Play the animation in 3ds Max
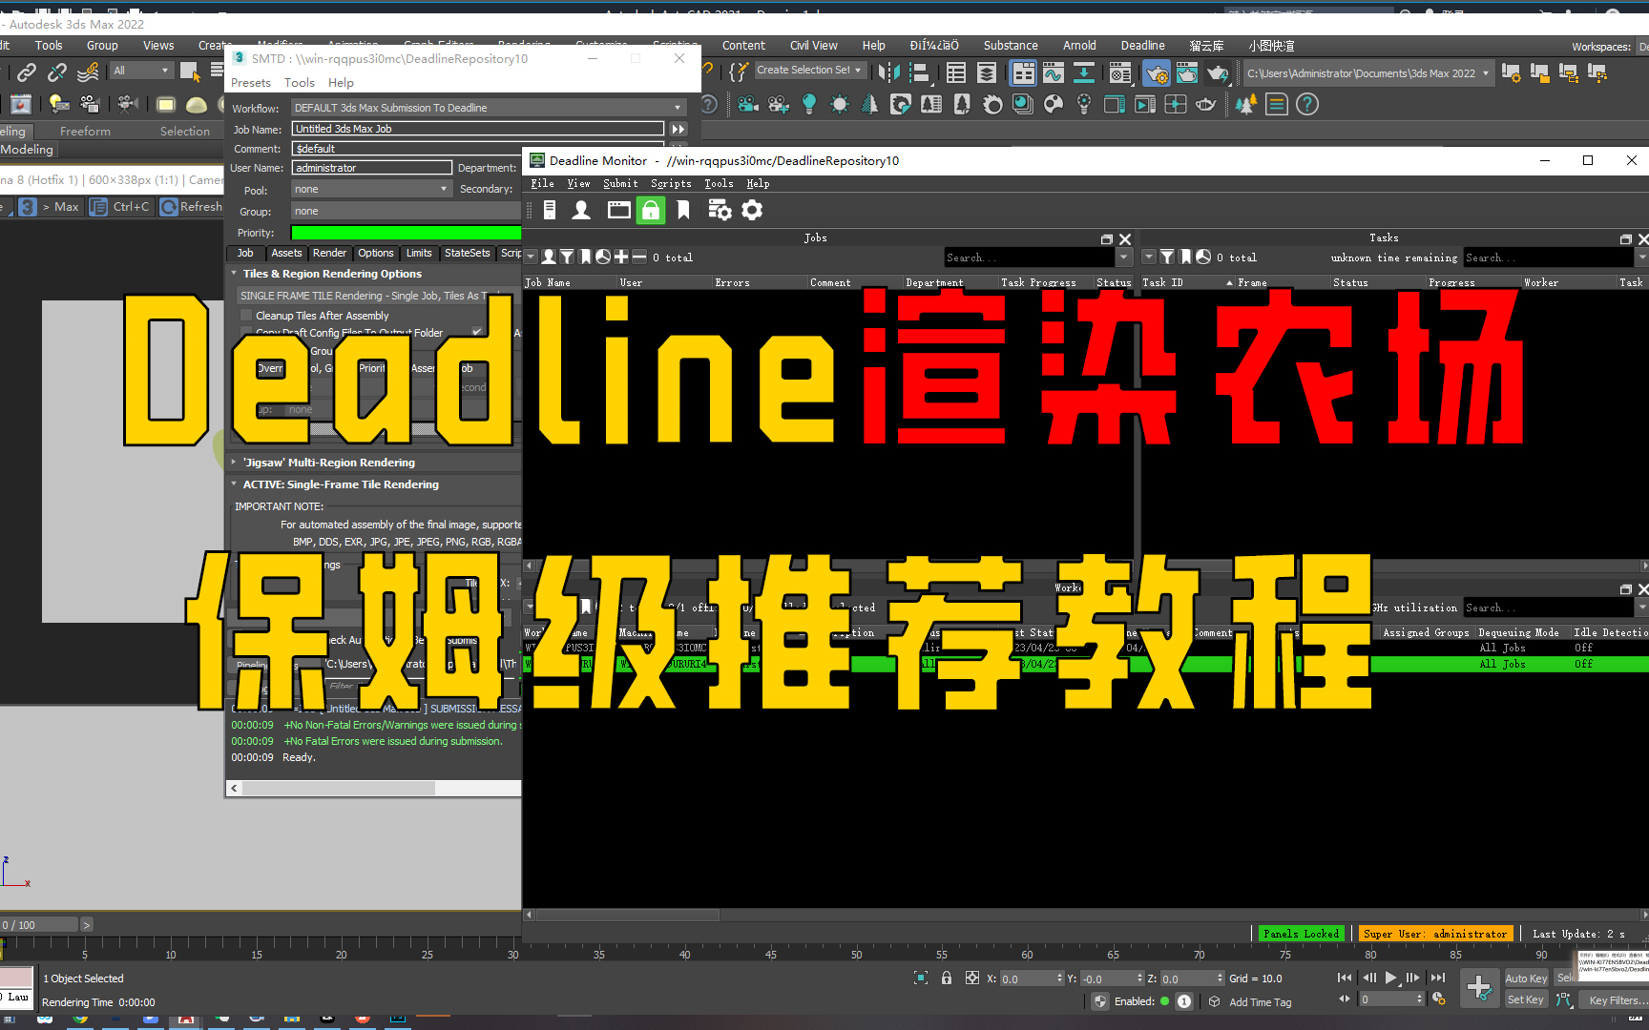This screenshot has height=1030, width=1649. (1391, 978)
